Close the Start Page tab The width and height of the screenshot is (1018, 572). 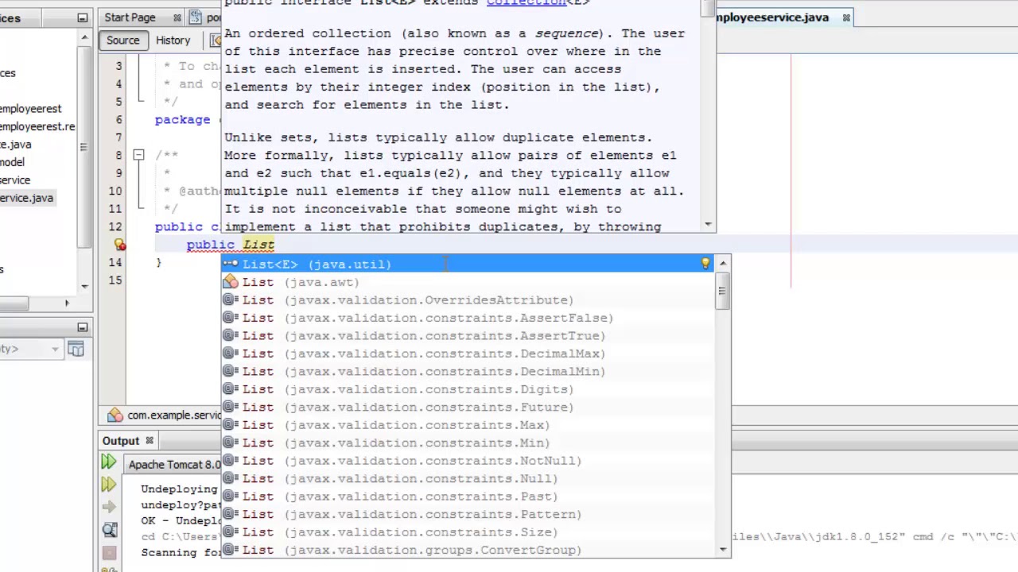pos(177,17)
